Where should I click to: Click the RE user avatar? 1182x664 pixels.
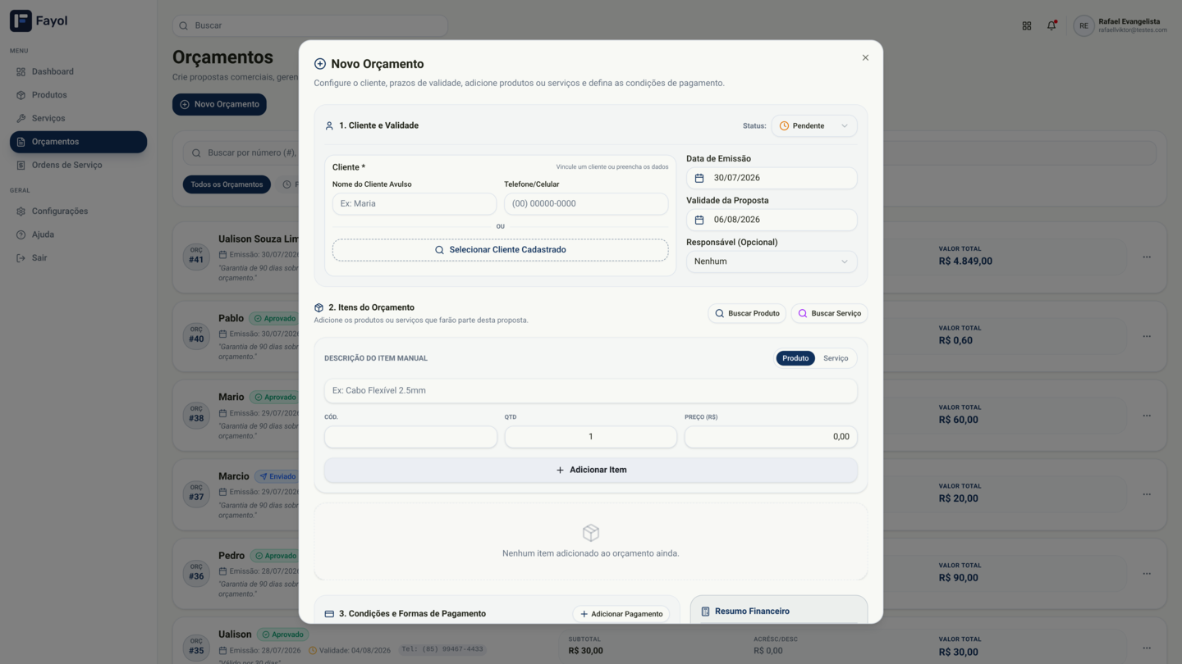coord(1083,25)
